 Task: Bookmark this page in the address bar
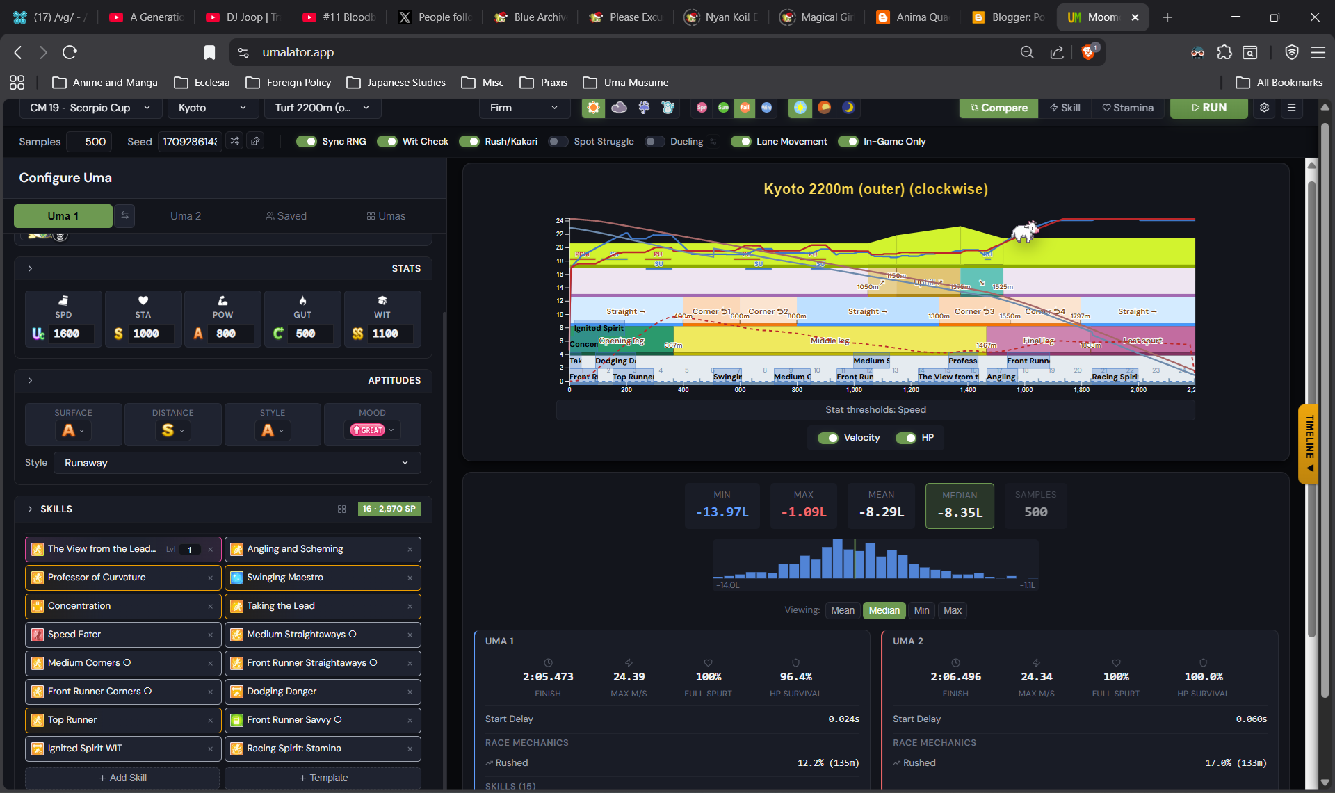209,52
